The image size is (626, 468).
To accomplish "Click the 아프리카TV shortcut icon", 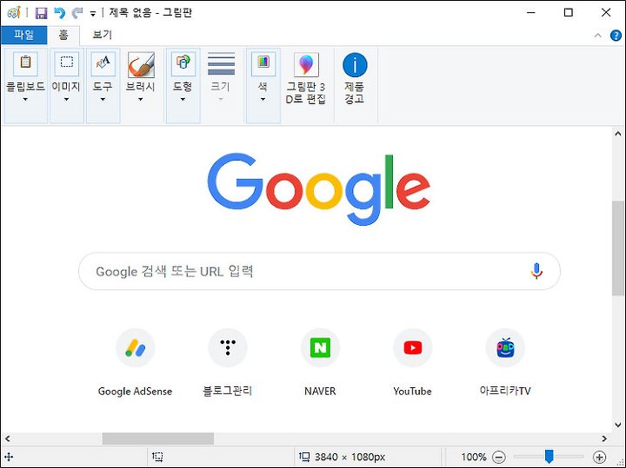I will pos(505,348).
